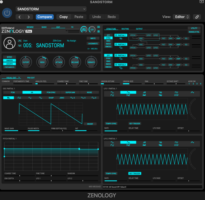The height and width of the screenshot is (200, 205).
Task: Toggle LEGATO mode
Action: click(x=9, y=64)
